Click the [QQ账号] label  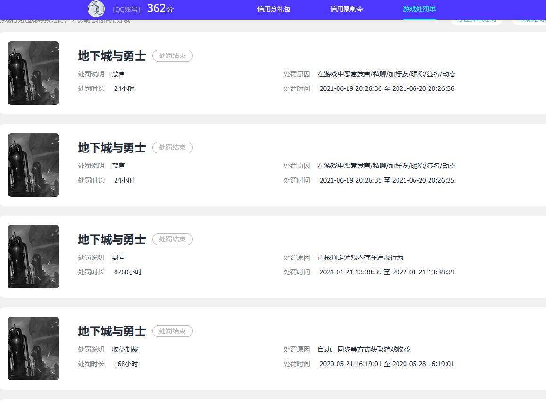pos(127,9)
